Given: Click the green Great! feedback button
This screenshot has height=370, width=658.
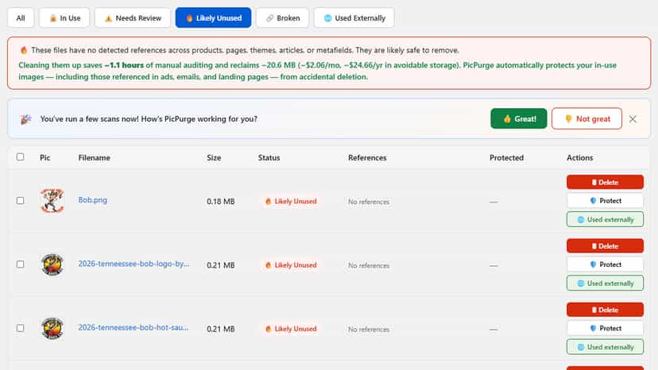Looking at the screenshot, I should (519, 119).
